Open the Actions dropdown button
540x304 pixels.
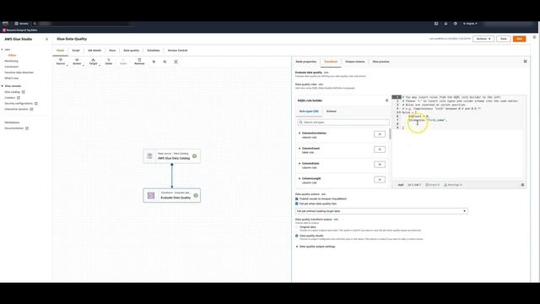(483, 39)
